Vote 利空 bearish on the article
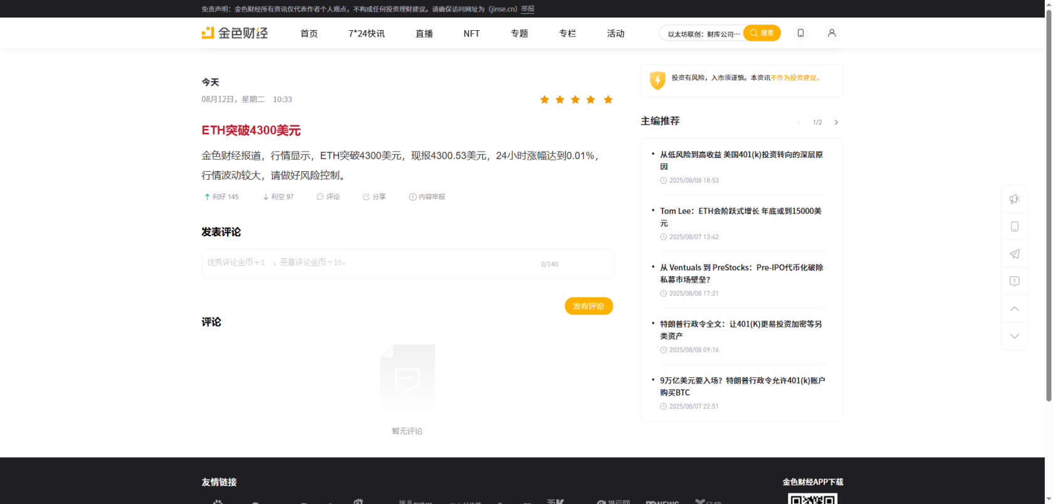The image size is (1053, 504). coord(278,197)
